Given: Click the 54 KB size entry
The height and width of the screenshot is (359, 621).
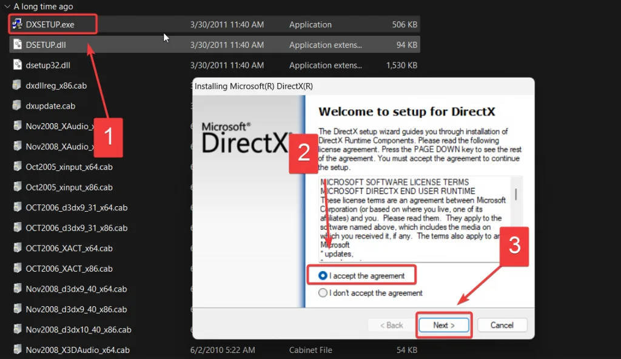Looking at the screenshot, I should coord(407,350).
